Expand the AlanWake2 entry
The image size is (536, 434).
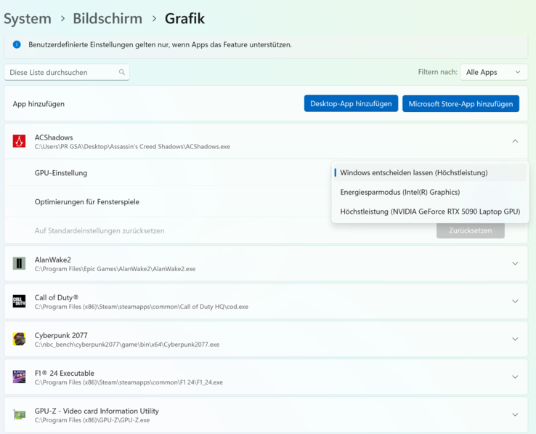515,264
